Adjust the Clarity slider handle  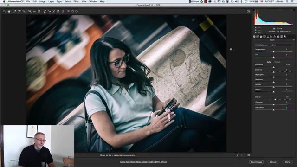click(x=275, y=99)
